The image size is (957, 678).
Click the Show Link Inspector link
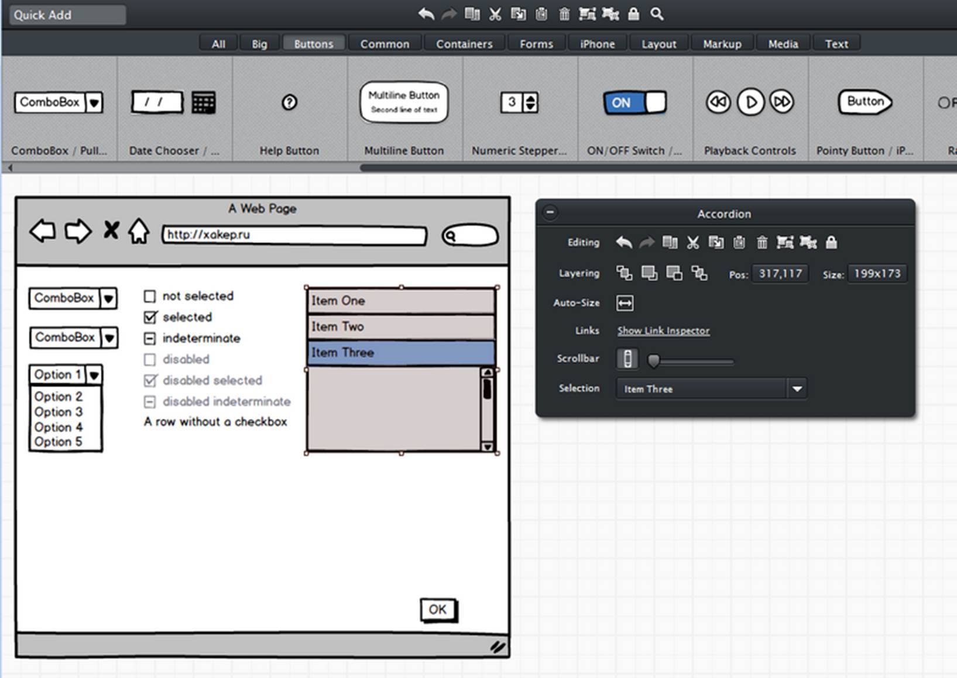coord(663,331)
